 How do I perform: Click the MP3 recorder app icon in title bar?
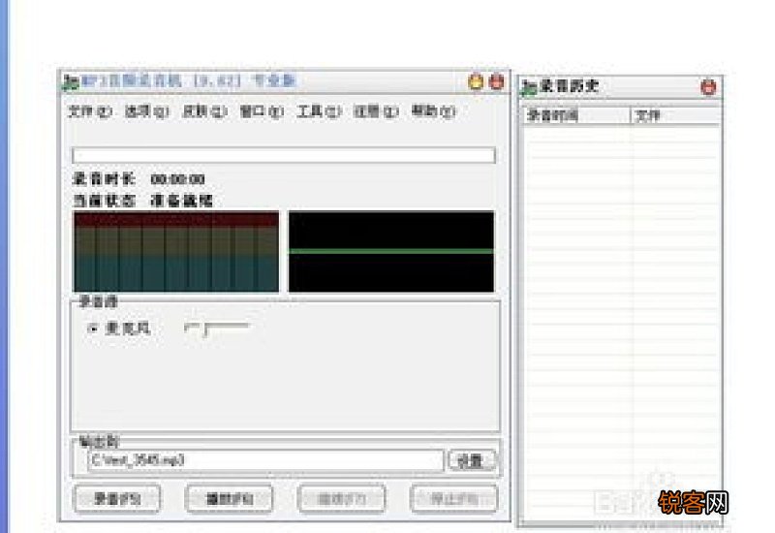71,82
